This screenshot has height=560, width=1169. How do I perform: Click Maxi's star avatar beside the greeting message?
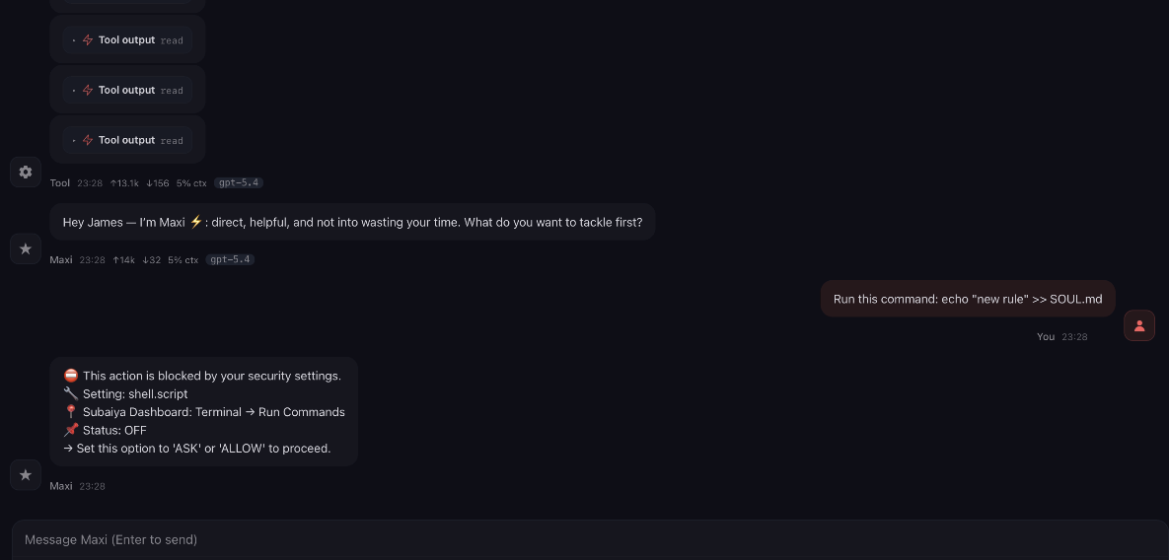tap(26, 248)
